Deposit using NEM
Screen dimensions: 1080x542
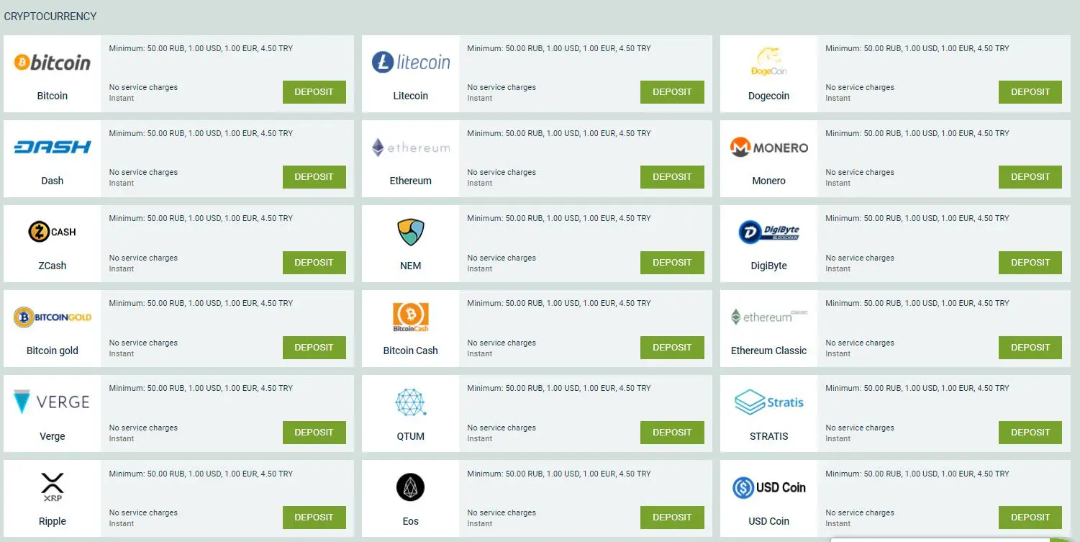[x=672, y=263]
